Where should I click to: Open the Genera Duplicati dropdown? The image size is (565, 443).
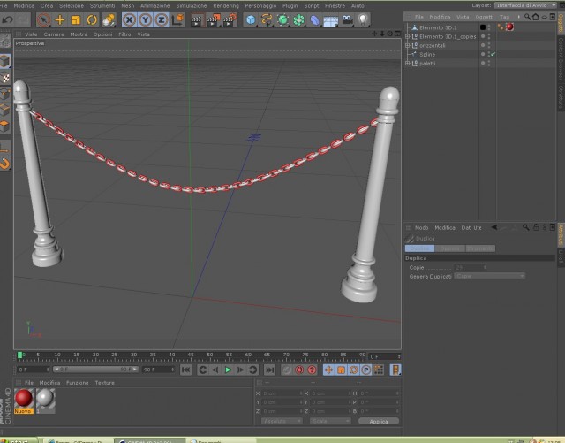pyautogui.click(x=489, y=276)
